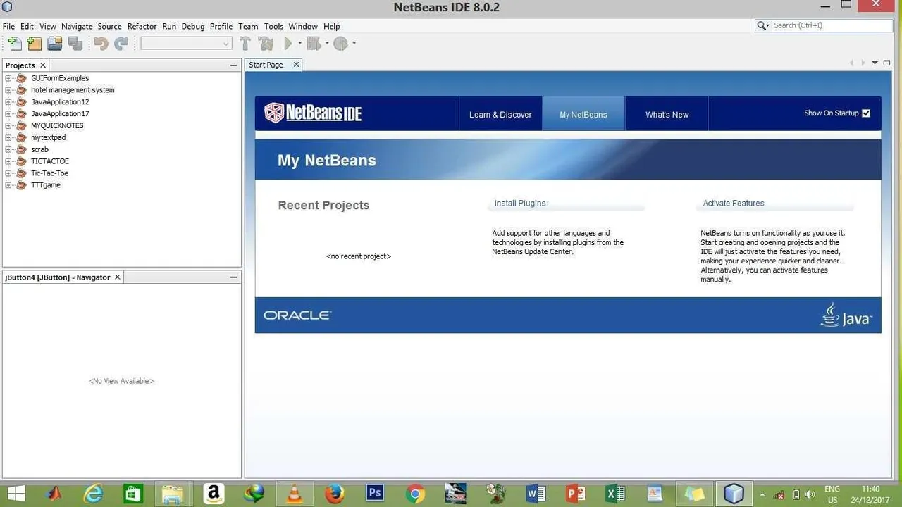The image size is (902, 507).
Task: Open Internet Explorer from the taskbar
Action: (93, 494)
